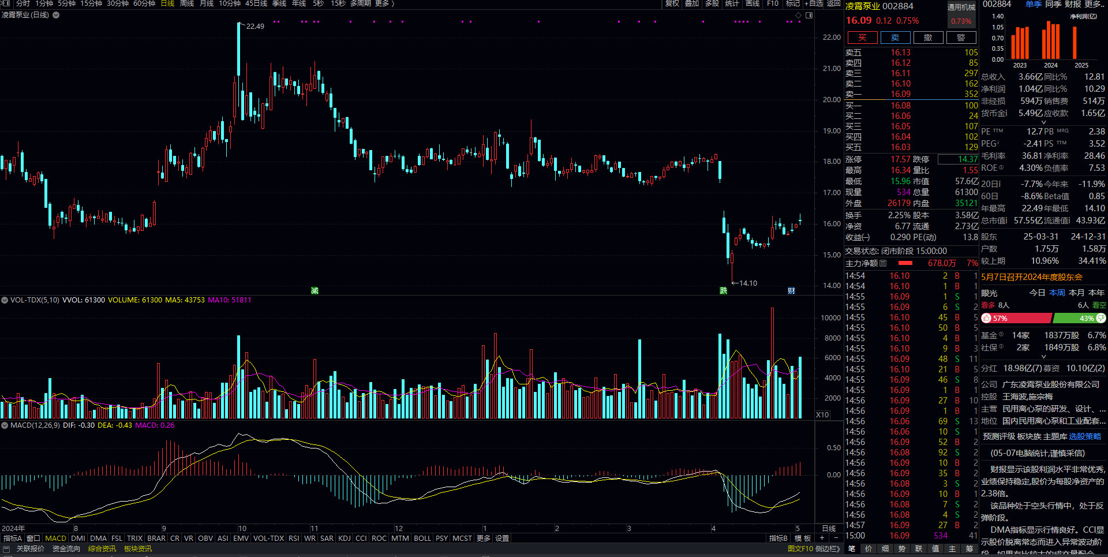
Task: Open the 关联报价 bottom tab
Action: [x=31, y=549]
